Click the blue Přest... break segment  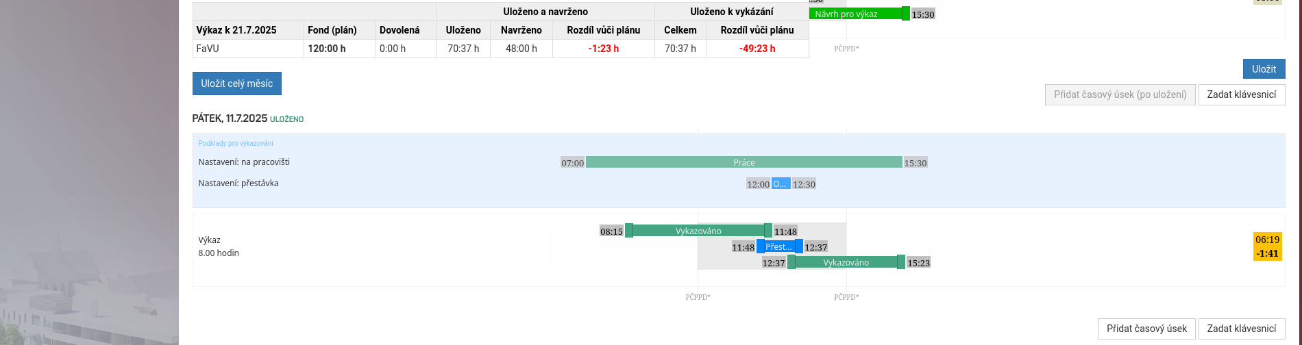coord(779,246)
